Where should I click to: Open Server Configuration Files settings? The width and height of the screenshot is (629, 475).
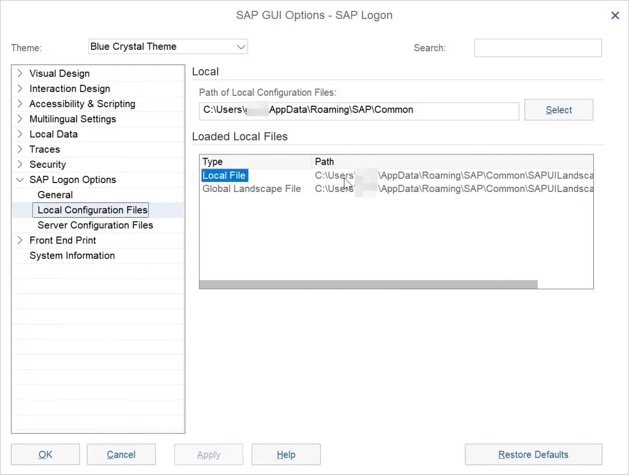pyautogui.click(x=95, y=225)
